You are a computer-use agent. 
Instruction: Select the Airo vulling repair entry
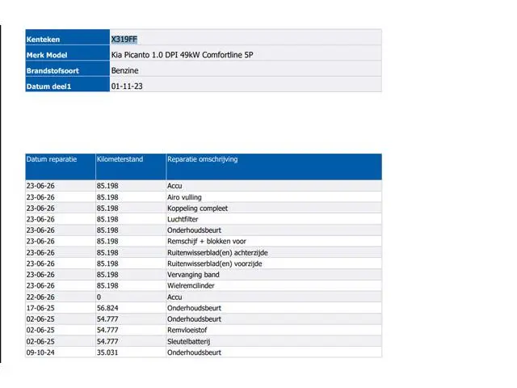pos(184,197)
